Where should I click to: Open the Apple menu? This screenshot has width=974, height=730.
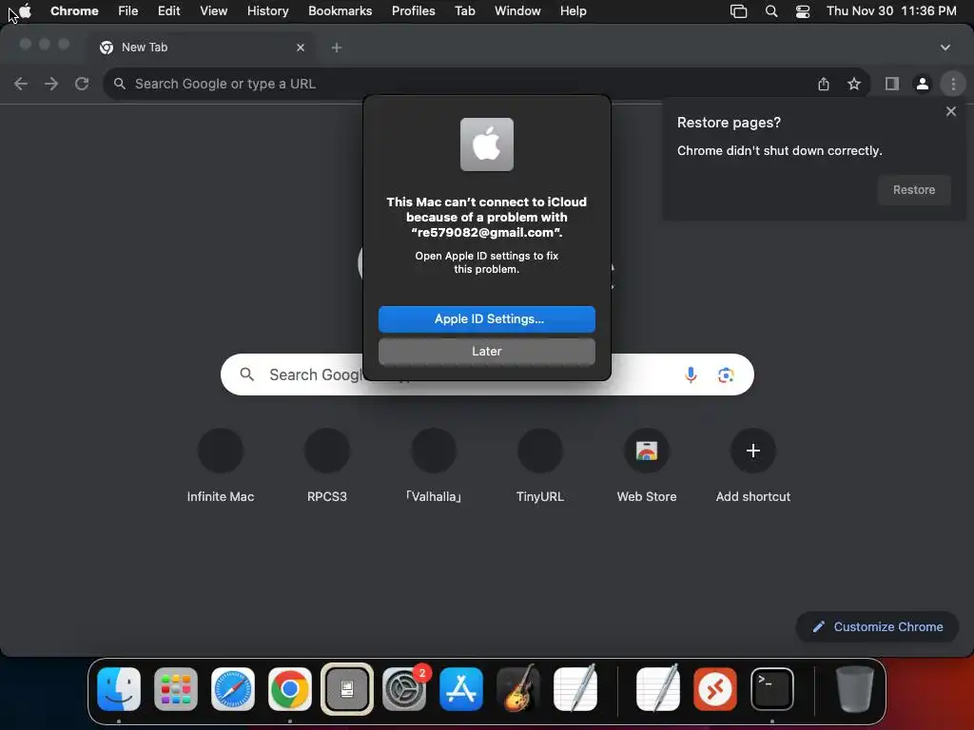coord(25,11)
